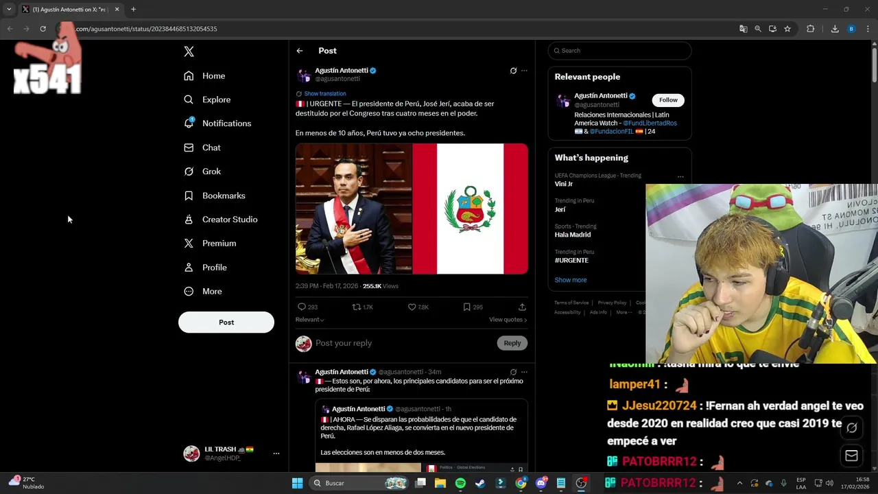Screen dimensions: 878x494
Task: Bookmark the post with 295 bookmarks
Action: (x=473, y=307)
